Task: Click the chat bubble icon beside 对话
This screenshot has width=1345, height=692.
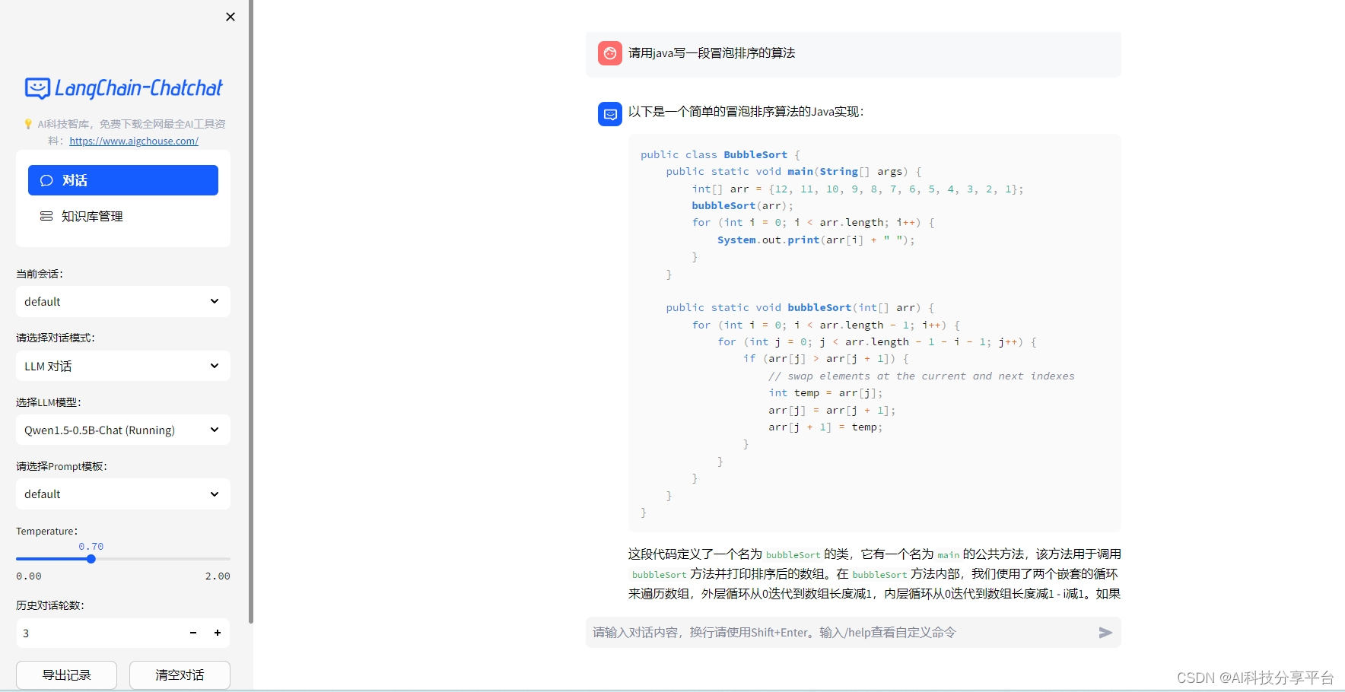Action: click(x=46, y=180)
